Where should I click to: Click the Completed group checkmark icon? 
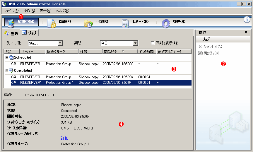(x=11, y=71)
